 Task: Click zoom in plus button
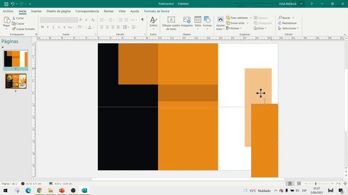coord(332,184)
